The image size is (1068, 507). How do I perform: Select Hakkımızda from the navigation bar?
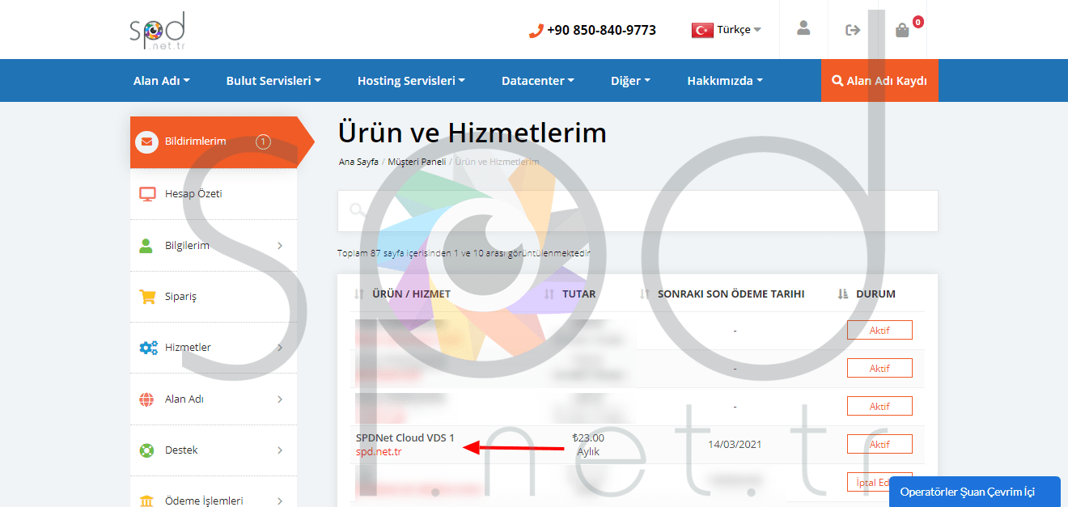[724, 80]
